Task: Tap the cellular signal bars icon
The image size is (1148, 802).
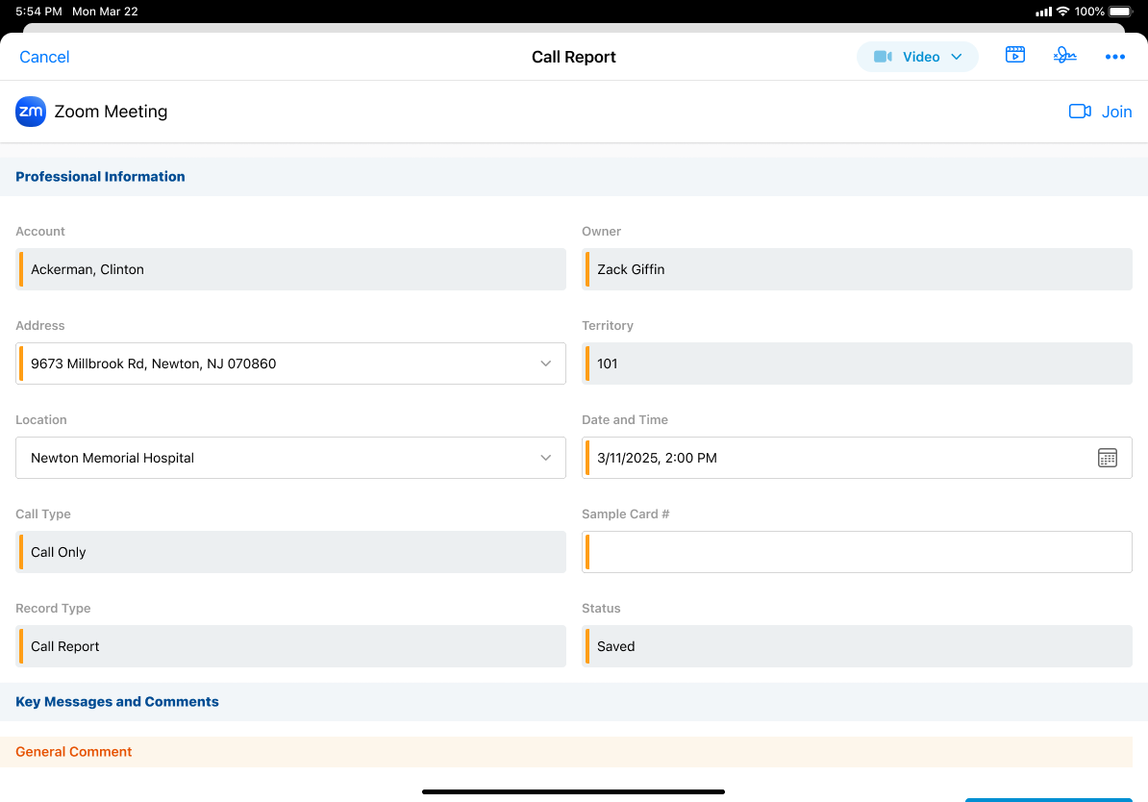Action: coord(1043,12)
